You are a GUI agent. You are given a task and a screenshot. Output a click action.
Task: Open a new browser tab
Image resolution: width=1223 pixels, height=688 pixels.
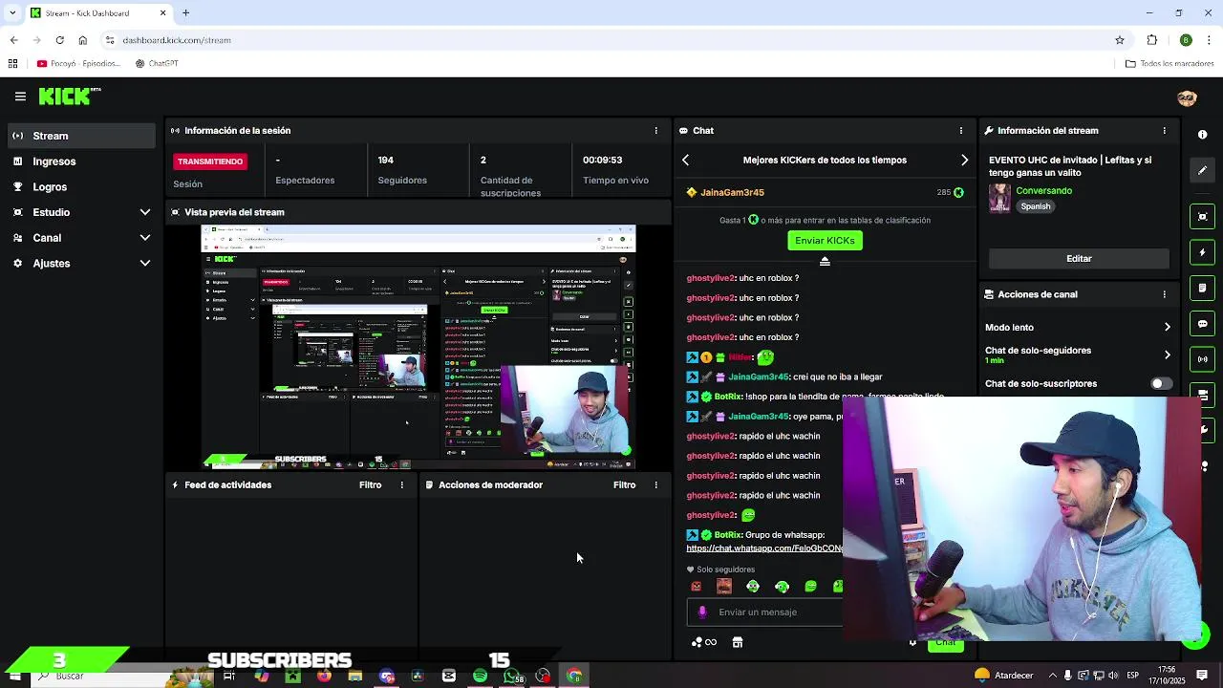click(186, 13)
